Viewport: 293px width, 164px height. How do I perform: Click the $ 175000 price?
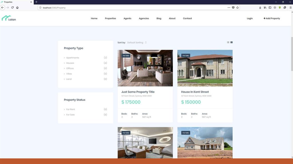pyautogui.click(x=131, y=102)
